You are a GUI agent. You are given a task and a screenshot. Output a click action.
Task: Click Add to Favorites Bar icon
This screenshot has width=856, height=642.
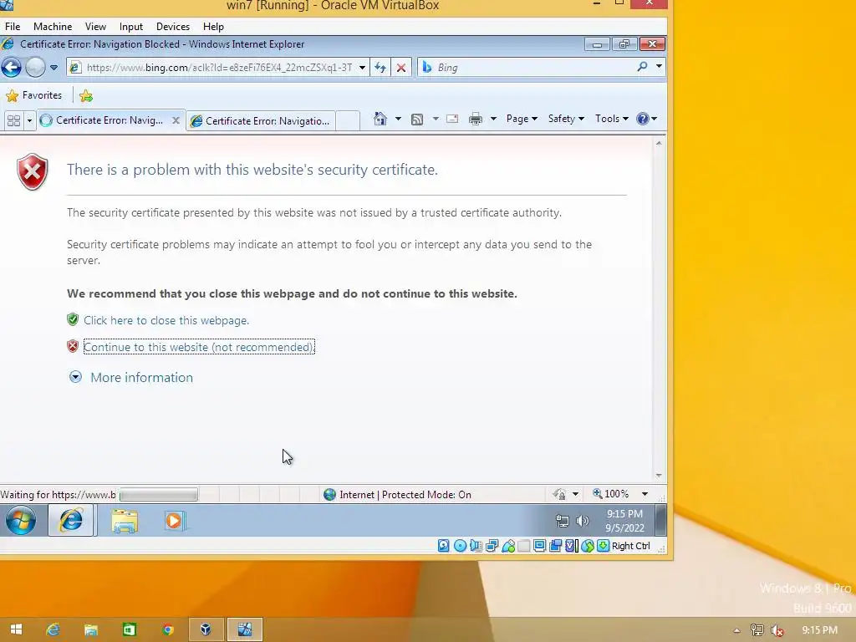click(x=86, y=96)
